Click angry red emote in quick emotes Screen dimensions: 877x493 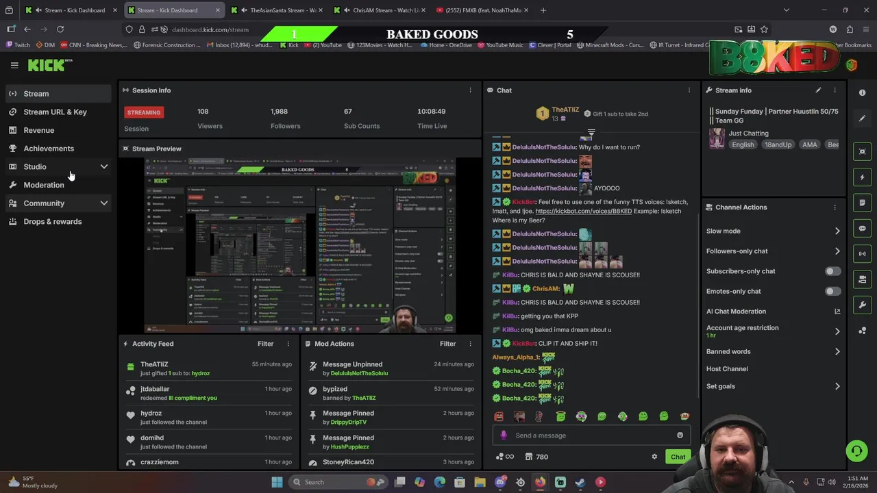(x=499, y=416)
